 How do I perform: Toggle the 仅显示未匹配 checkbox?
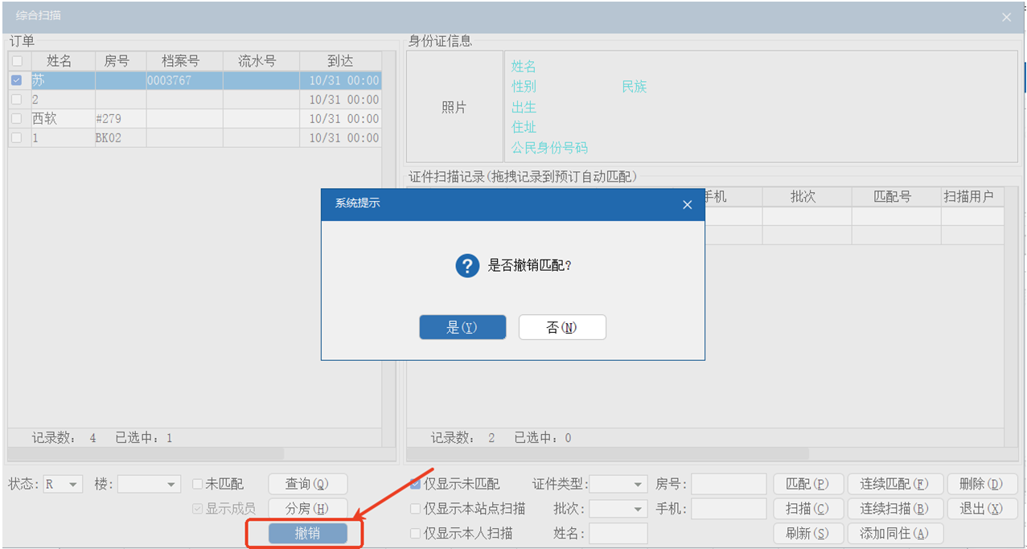(x=416, y=484)
